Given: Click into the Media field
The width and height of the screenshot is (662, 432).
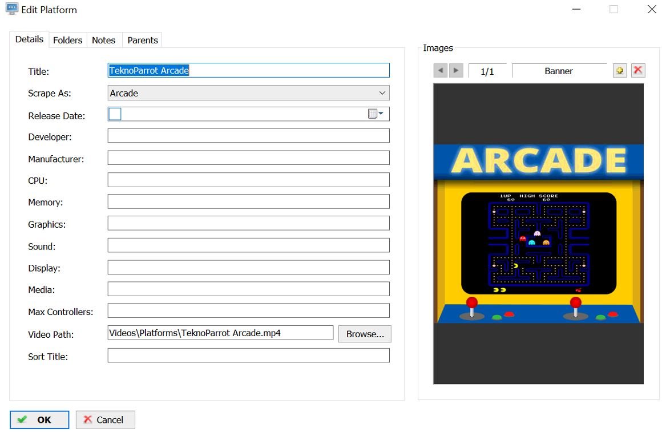Looking at the screenshot, I should (249, 289).
